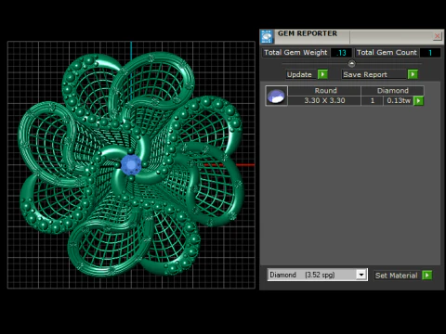Click the 0.13tw weight cell
446x334 pixels.
(399, 100)
